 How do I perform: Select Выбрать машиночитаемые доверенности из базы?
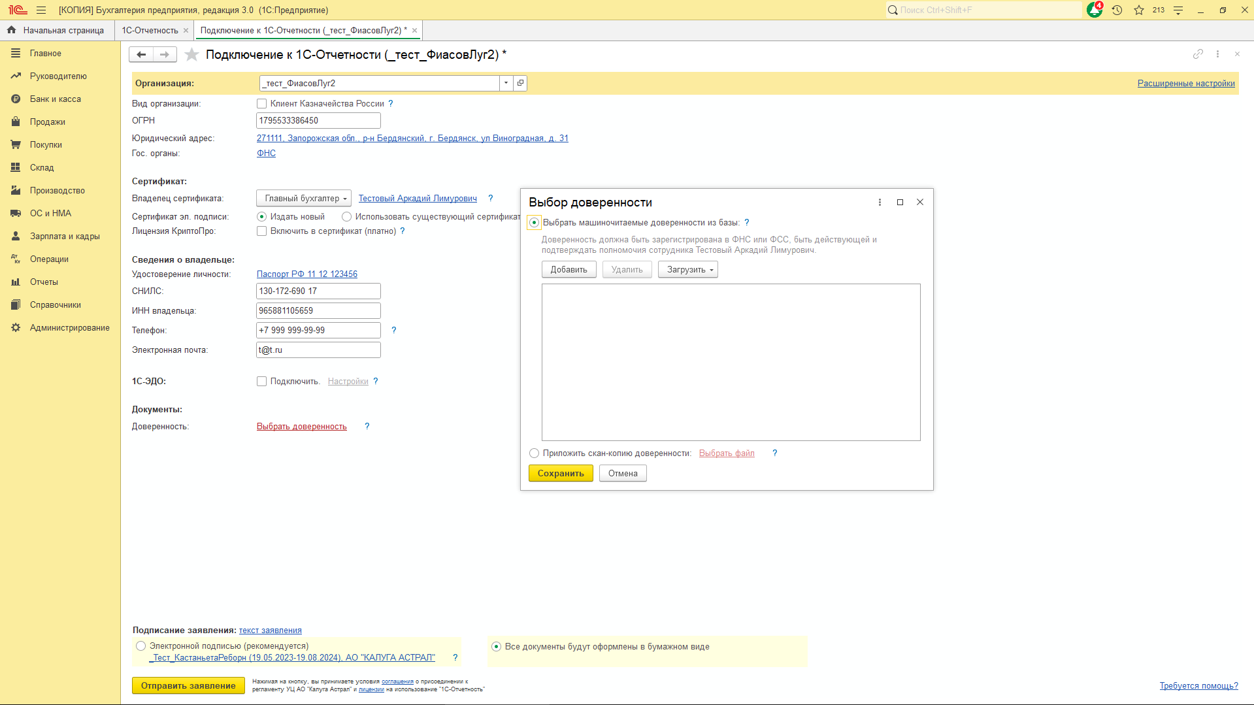point(534,222)
